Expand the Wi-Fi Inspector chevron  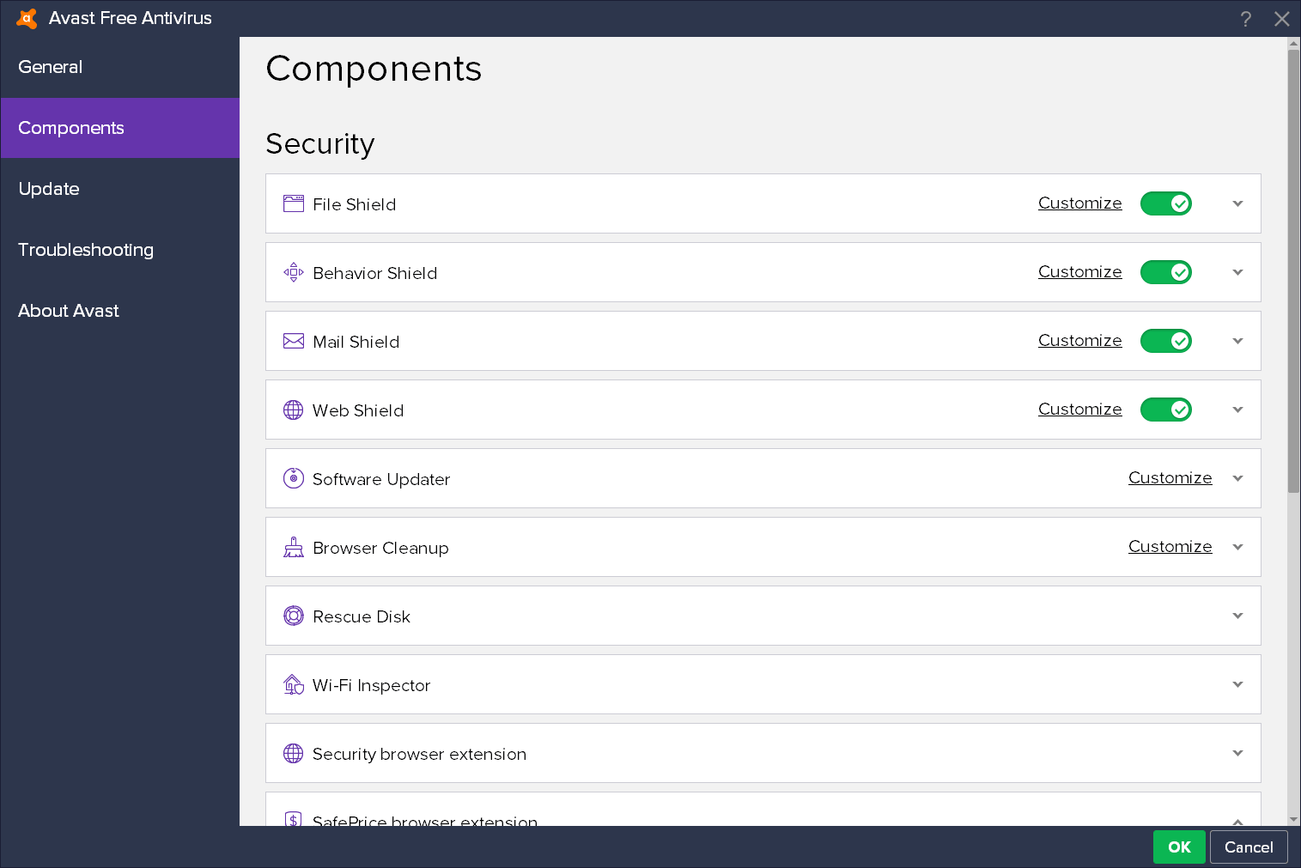click(1237, 684)
